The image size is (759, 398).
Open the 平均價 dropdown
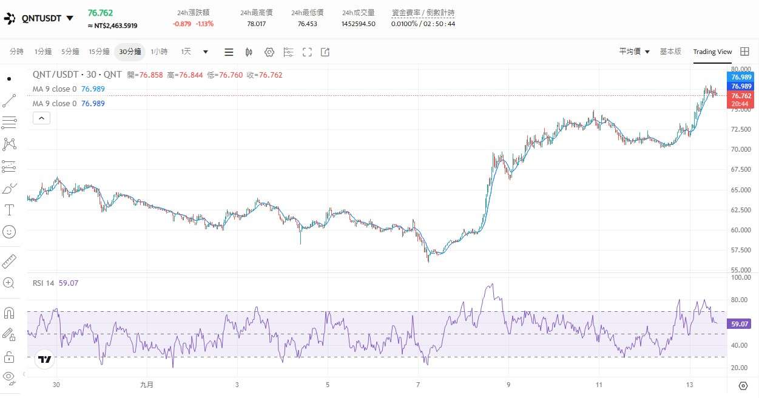click(x=633, y=52)
